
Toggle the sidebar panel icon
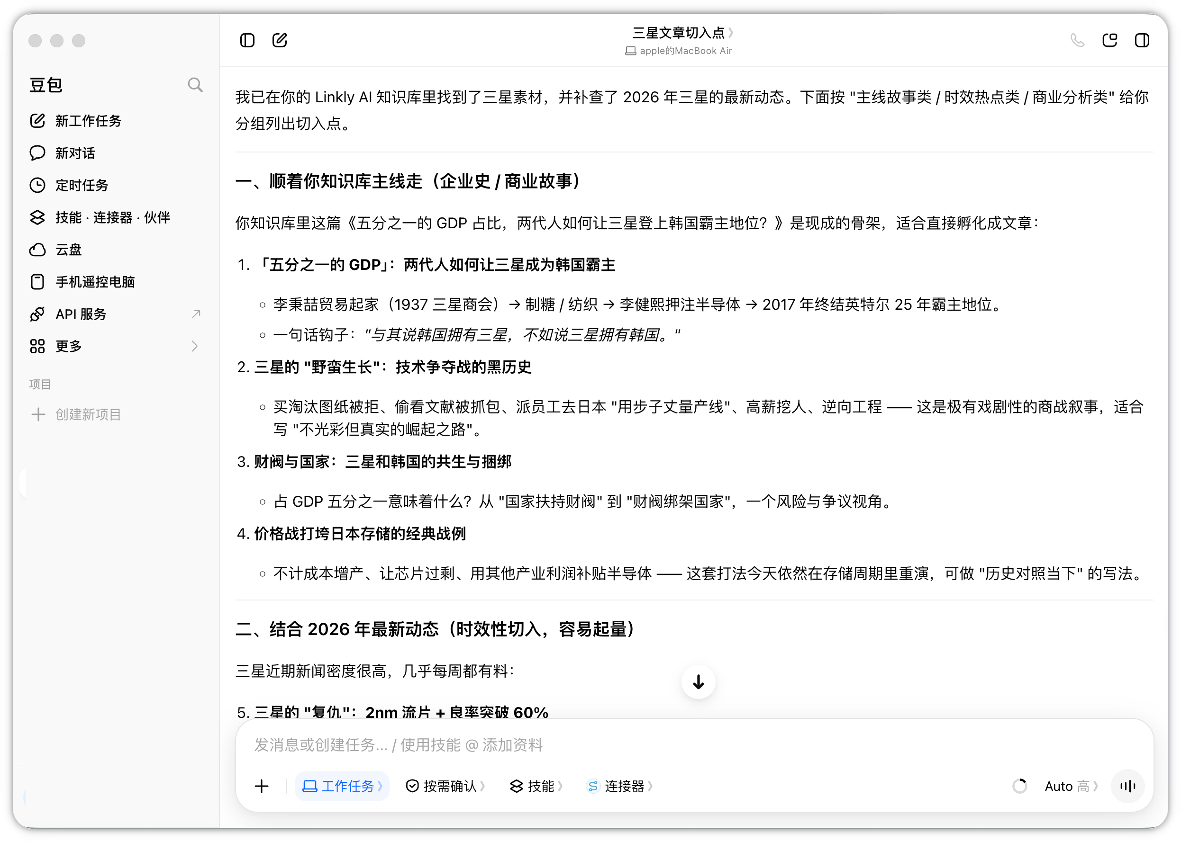tap(247, 40)
